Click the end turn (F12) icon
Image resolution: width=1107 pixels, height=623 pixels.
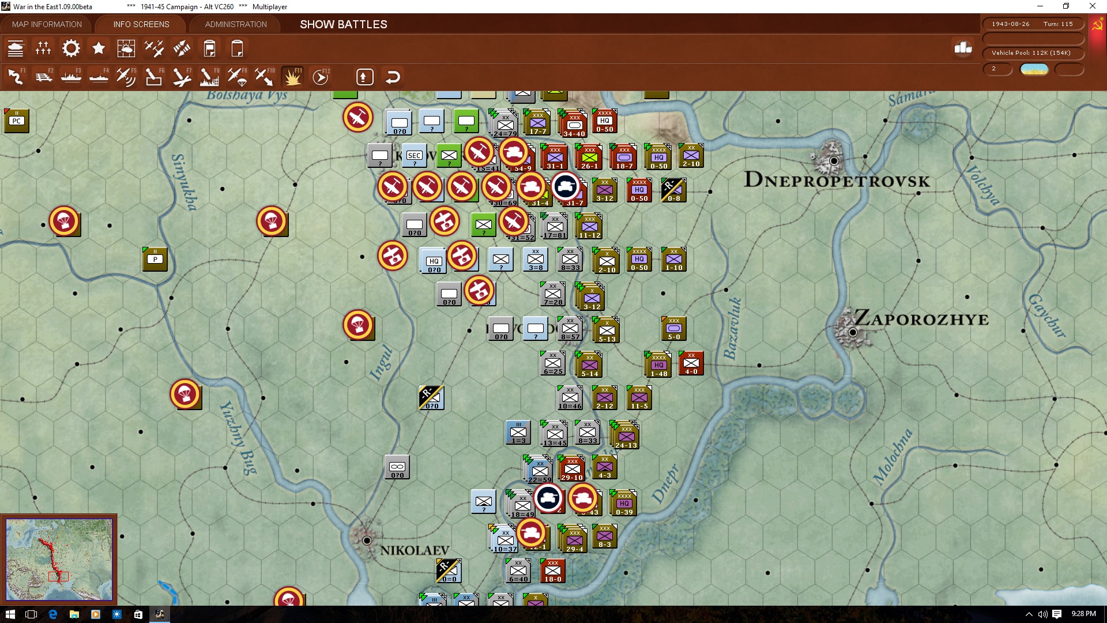click(321, 77)
